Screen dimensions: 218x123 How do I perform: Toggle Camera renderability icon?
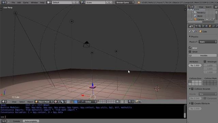pos(214,19)
